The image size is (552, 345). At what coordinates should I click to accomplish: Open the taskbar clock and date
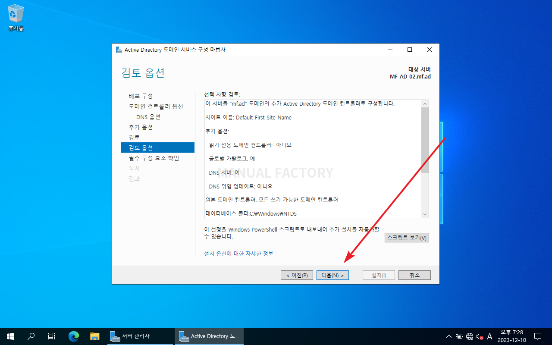click(511, 336)
